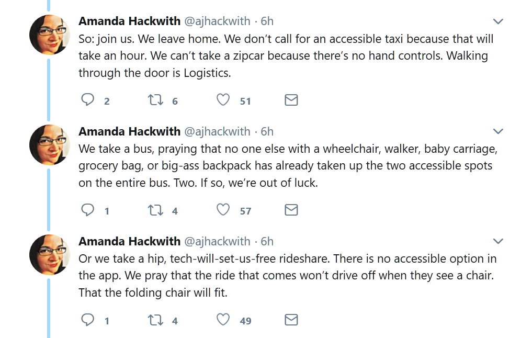
Task: Reply to the accessible taxi tweet
Action: point(87,100)
